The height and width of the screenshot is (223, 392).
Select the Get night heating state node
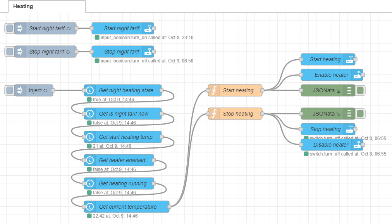(123, 90)
